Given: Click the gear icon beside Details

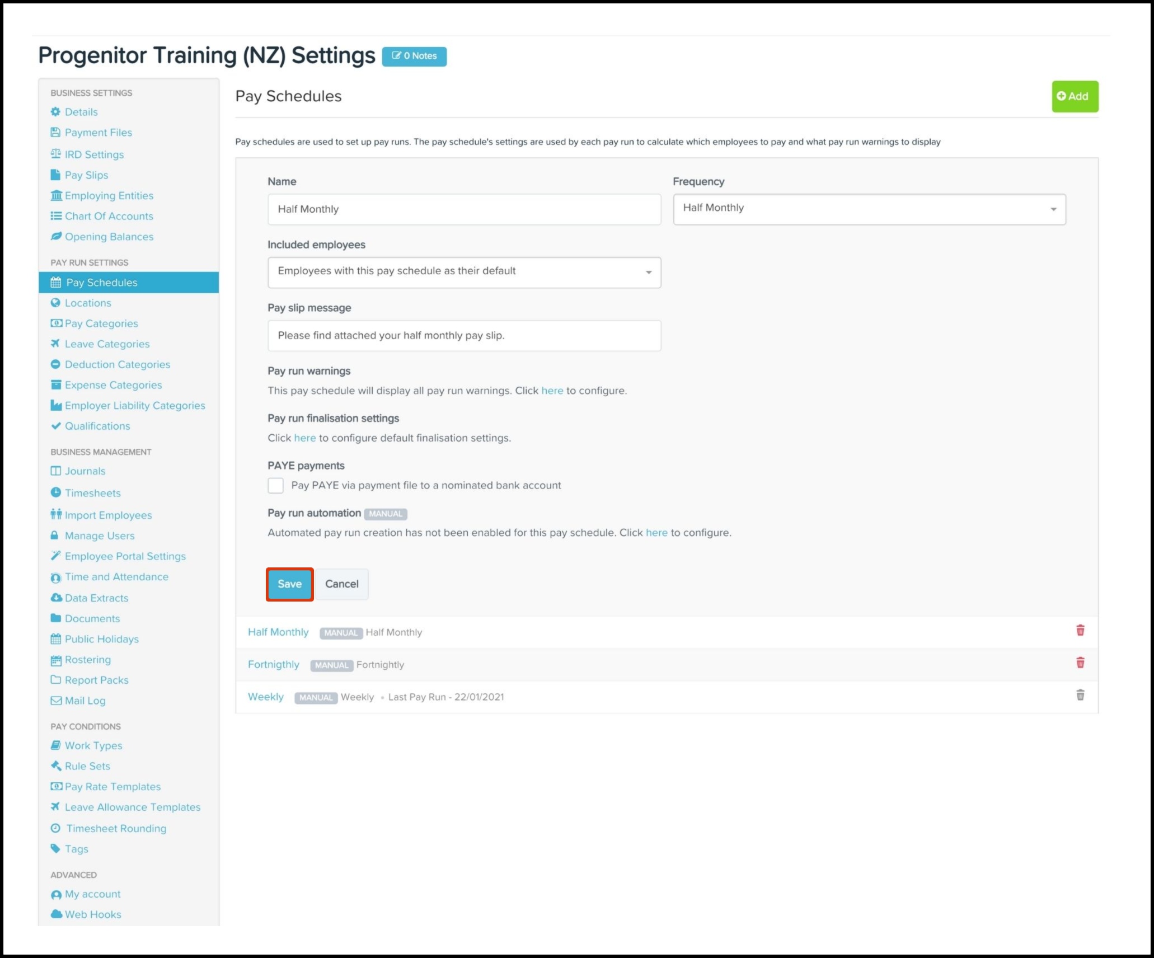Looking at the screenshot, I should [55, 112].
